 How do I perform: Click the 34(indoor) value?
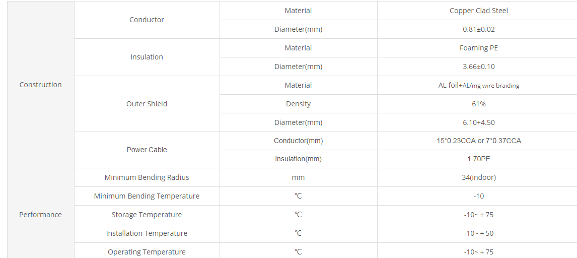[x=478, y=177]
